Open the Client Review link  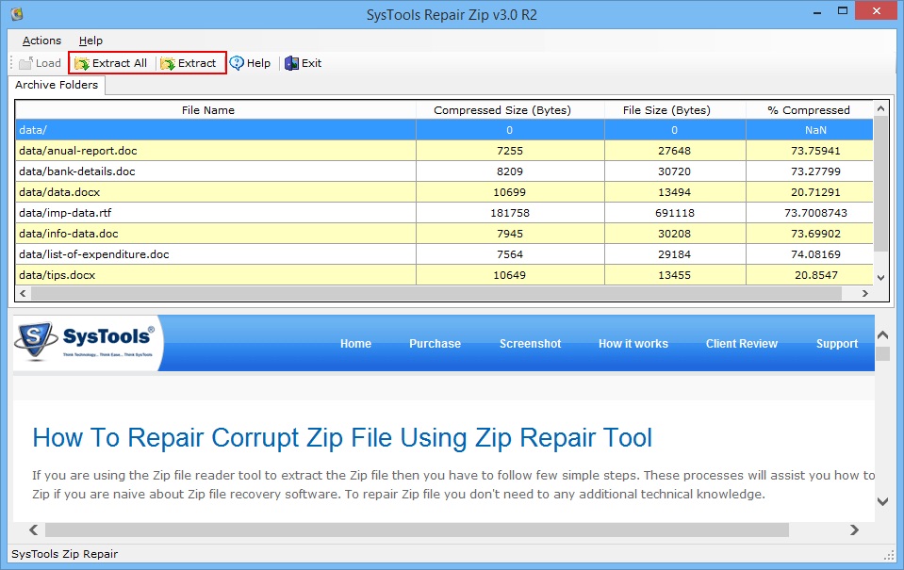click(741, 344)
